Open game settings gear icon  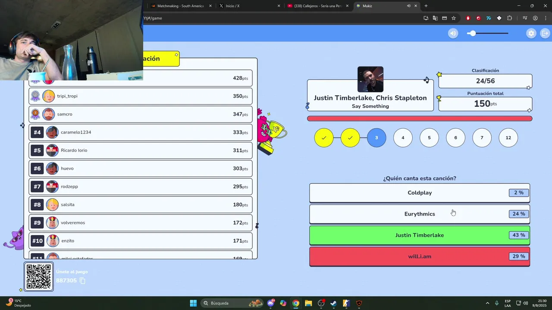coord(531,33)
